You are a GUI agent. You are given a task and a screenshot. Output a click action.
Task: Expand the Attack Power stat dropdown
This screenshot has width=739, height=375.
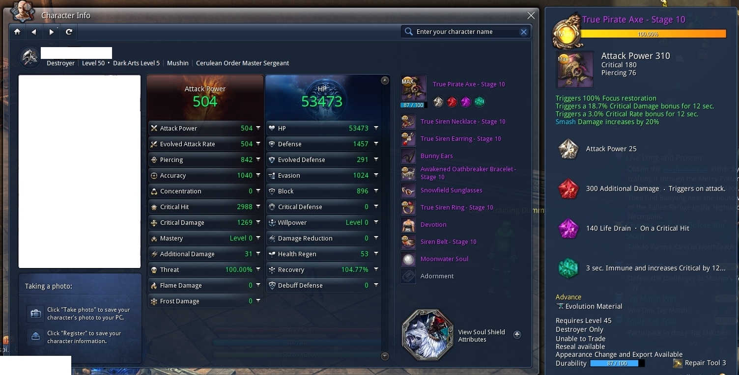pos(258,128)
